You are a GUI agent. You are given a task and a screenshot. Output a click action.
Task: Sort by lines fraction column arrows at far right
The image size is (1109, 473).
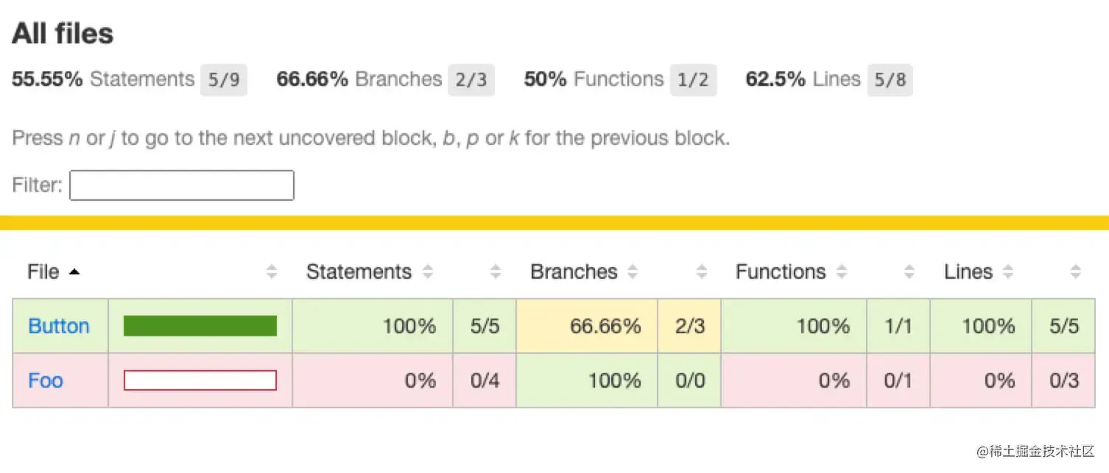click(x=1076, y=272)
